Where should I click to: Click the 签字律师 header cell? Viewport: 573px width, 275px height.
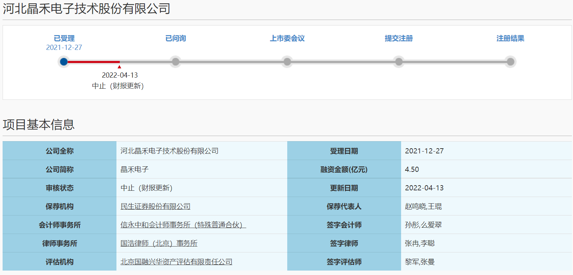344,243
